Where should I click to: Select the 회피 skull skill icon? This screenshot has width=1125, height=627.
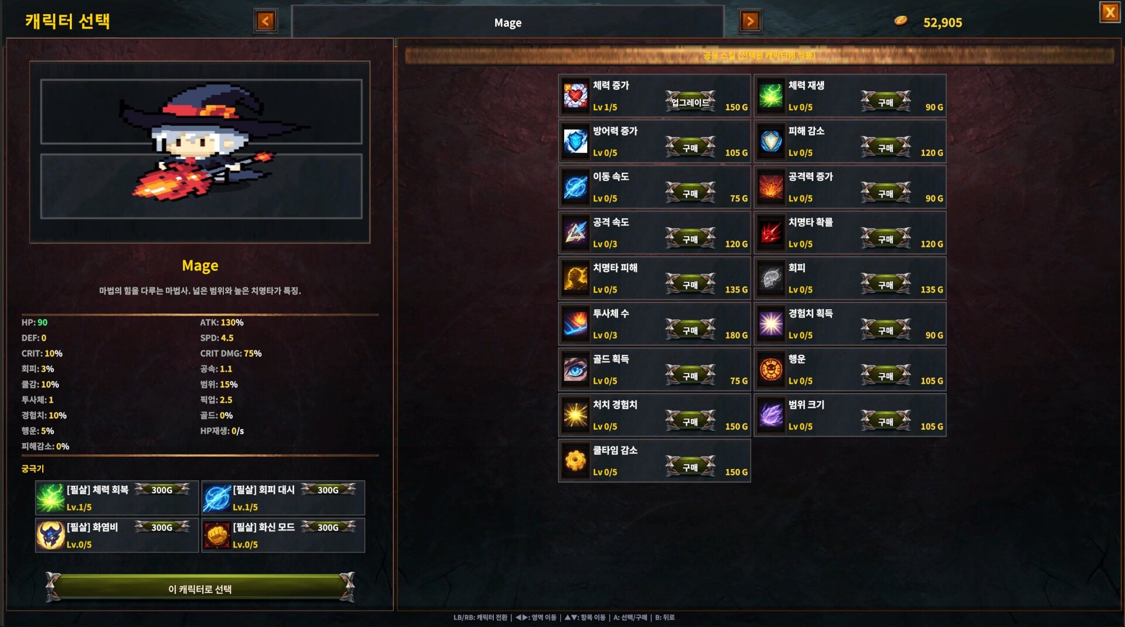point(771,278)
